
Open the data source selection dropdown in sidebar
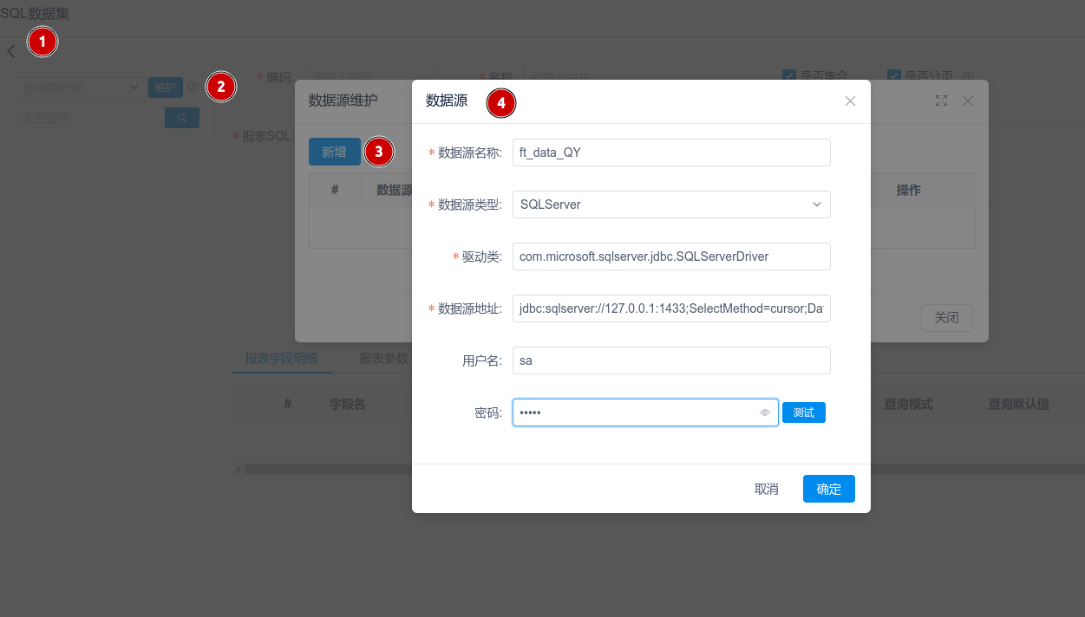(x=78, y=88)
